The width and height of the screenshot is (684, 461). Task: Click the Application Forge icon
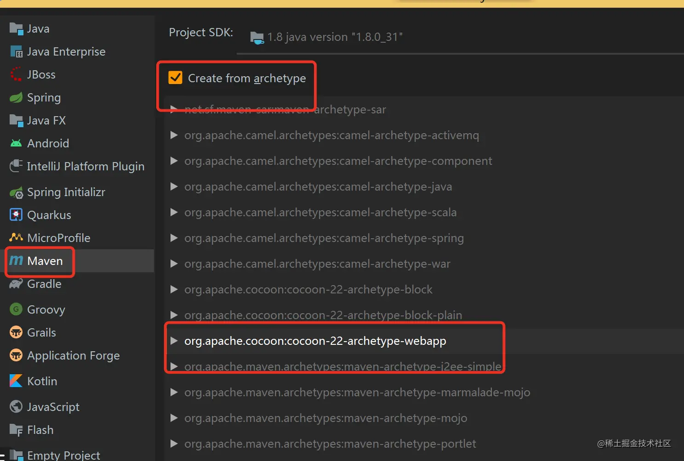(16, 355)
